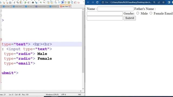
Task: Click 'Ln : 8' in status bar
Action: (11, 95)
